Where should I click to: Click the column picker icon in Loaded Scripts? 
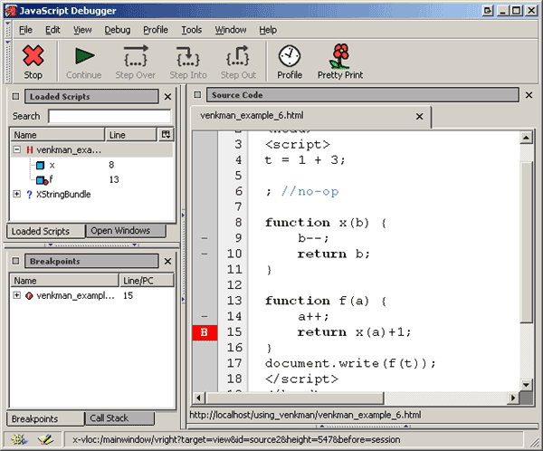pyautogui.click(x=166, y=135)
